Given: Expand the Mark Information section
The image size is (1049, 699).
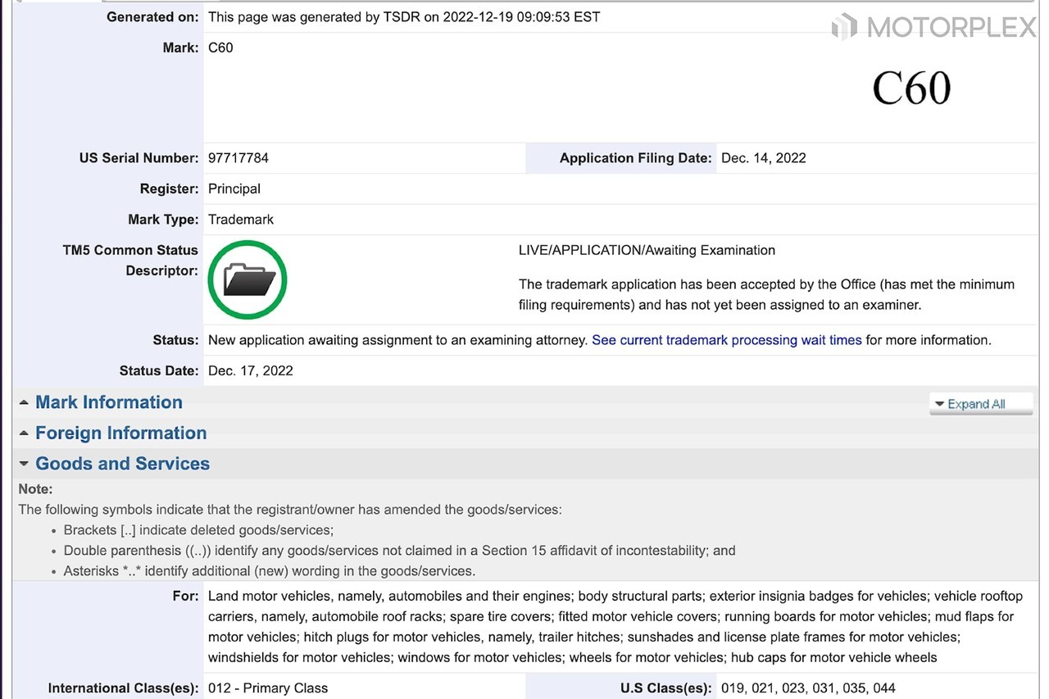Looking at the screenshot, I should [108, 402].
